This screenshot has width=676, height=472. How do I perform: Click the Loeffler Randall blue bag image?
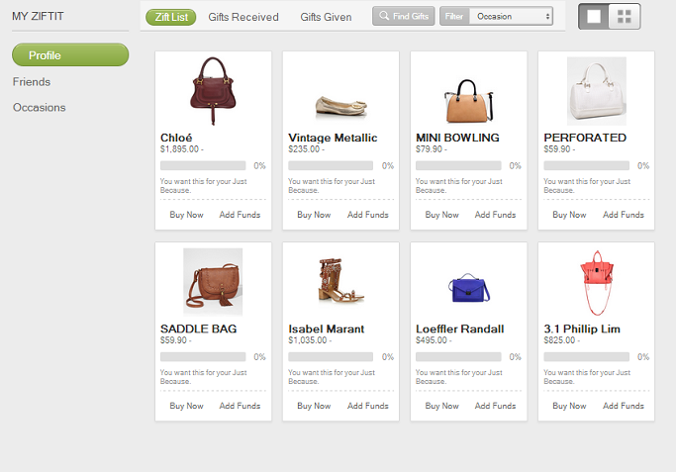[468, 288]
